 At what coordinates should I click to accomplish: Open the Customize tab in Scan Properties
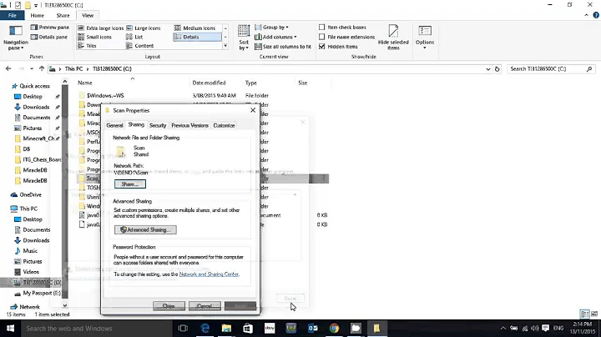pyautogui.click(x=224, y=125)
